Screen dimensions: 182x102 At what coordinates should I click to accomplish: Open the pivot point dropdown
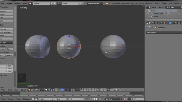(52, 90)
